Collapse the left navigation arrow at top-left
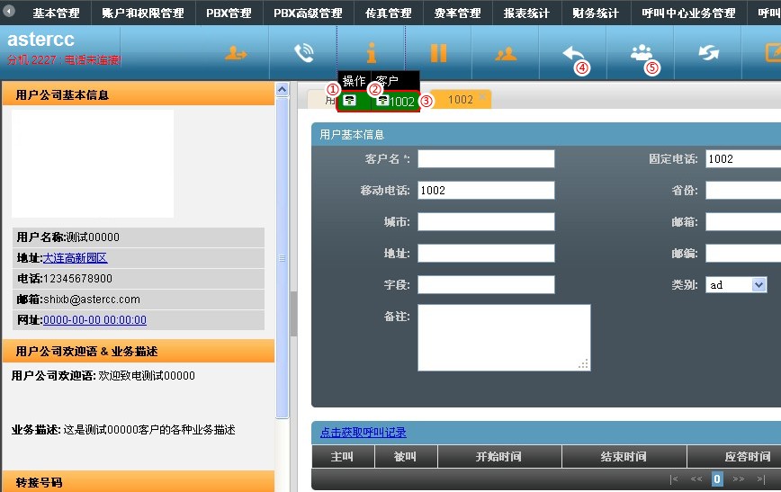 point(10,13)
